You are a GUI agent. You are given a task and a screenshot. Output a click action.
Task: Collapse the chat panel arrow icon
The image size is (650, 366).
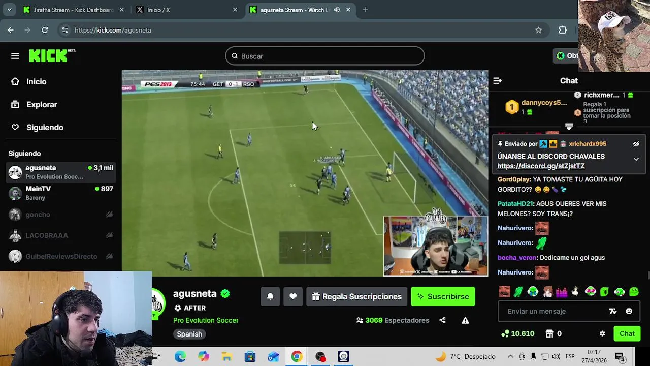[x=498, y=81]
